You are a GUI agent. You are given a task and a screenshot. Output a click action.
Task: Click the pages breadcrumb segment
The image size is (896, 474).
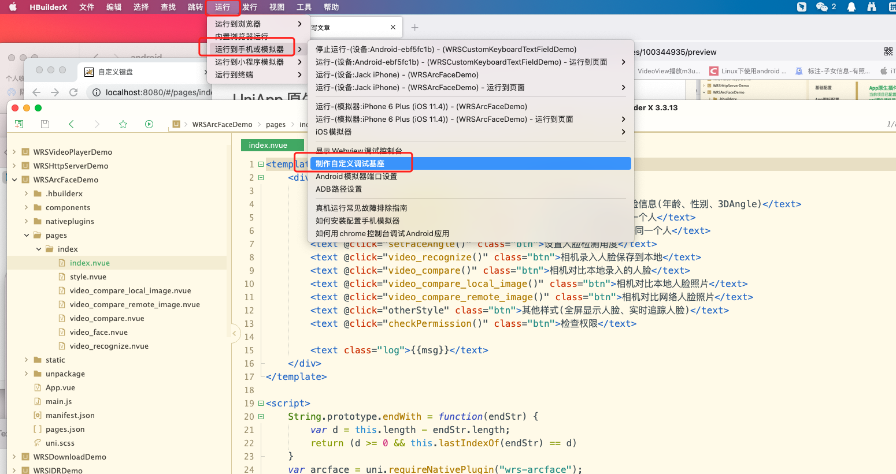(x=276, y=124)
